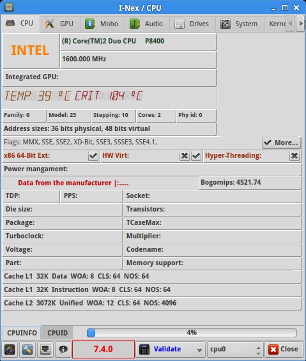Switch to the GPU tab
The width and height of the screenshot is (306, 361).
click(x=60, y=24)
